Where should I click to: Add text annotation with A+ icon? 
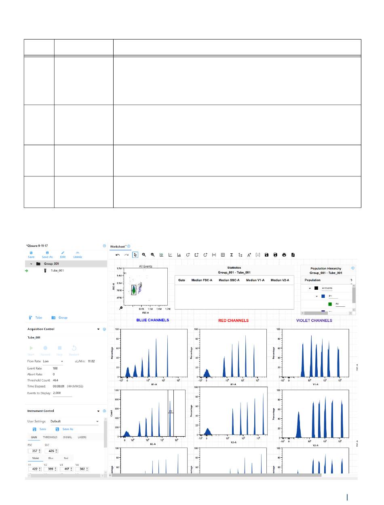tap(249, 255)
